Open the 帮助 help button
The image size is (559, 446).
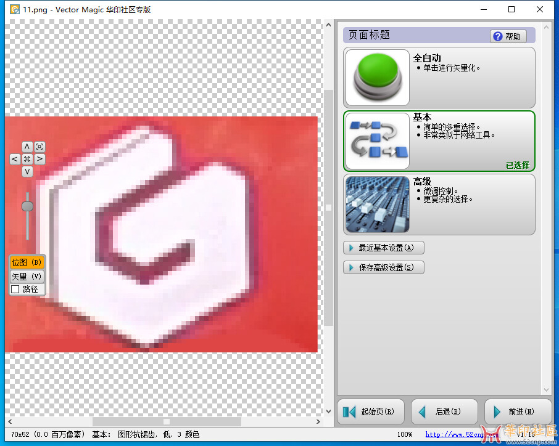508,36
